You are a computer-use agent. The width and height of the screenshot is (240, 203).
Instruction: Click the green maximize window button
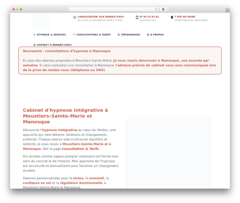tap(21, 9)
